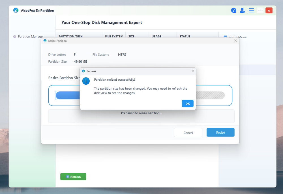Click the Cancel button
Image resolution: width=283 pixels, height=194 pixels.
click(x=188, y=133)
